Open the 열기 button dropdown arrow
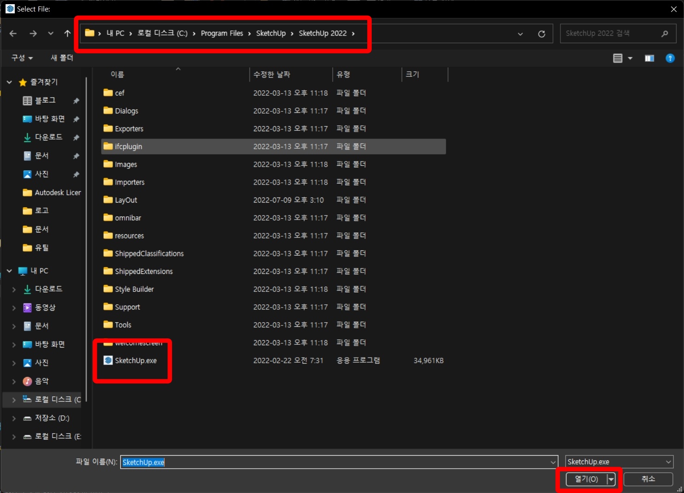 [x=611, y=479]
